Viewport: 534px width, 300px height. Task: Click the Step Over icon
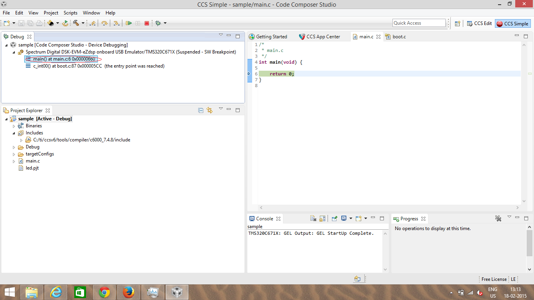104,23
